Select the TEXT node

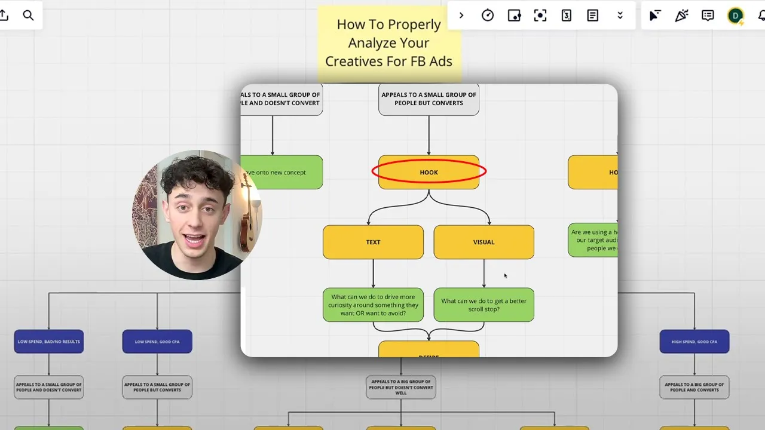pyautogui.click(x=373, y=242)
